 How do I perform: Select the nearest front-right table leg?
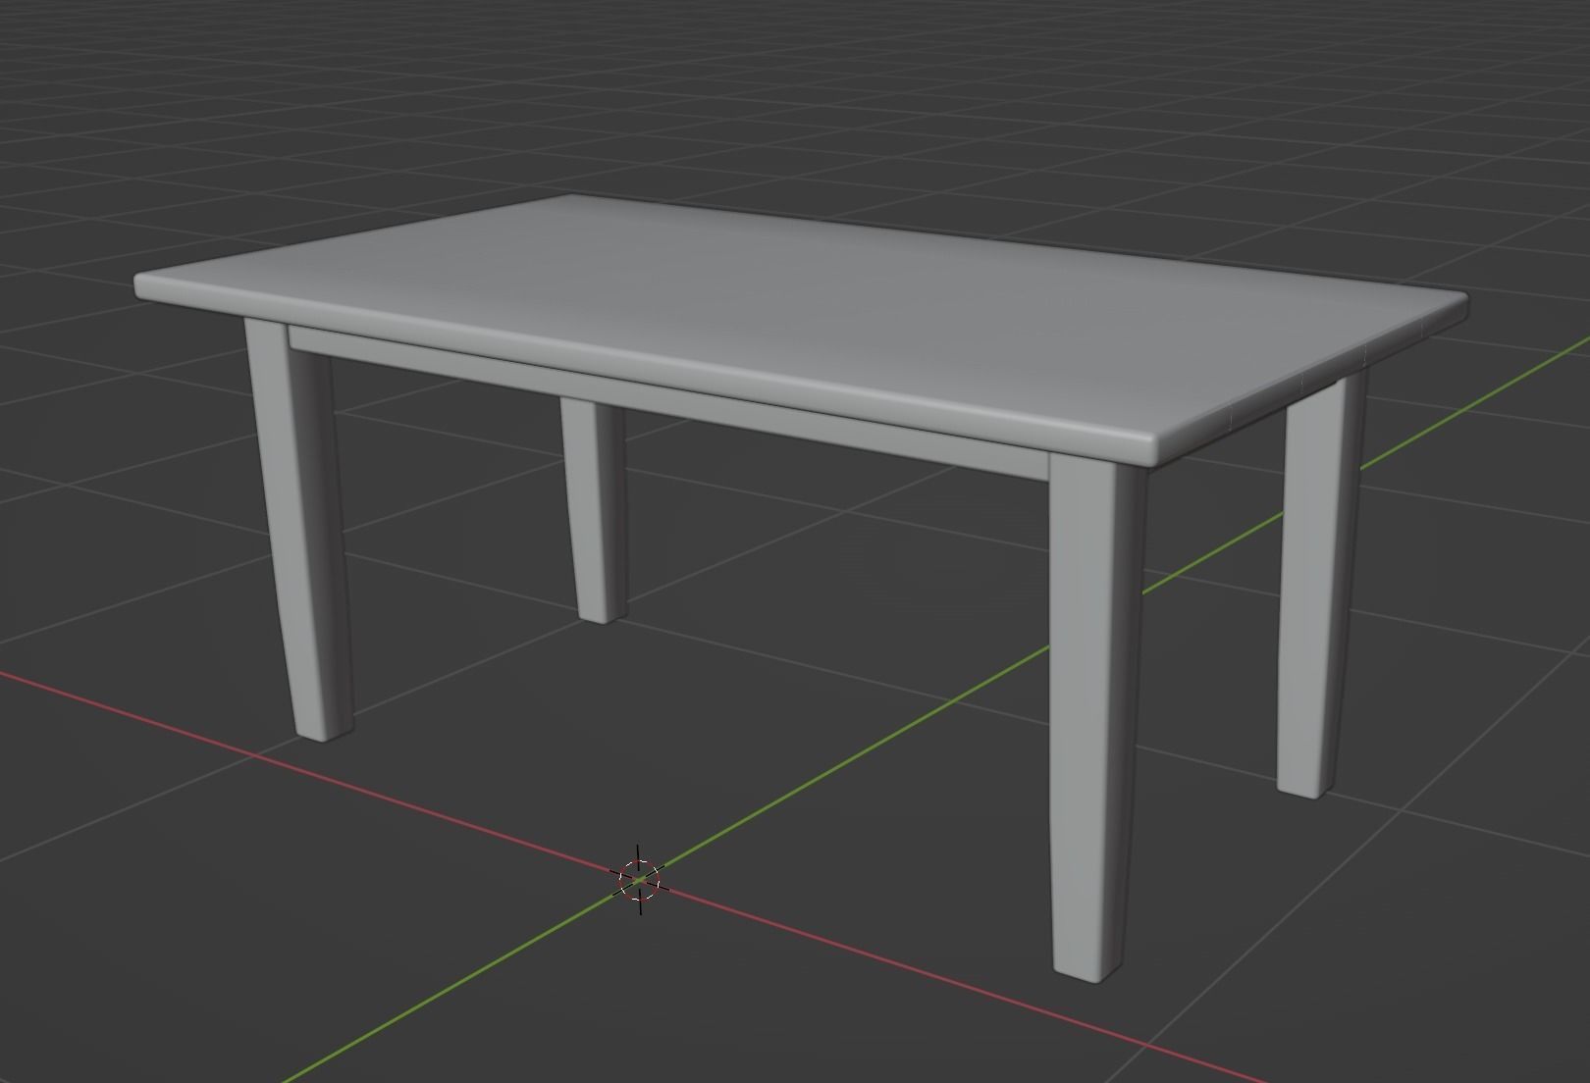pyautogui.click(x=1097, y=716)
